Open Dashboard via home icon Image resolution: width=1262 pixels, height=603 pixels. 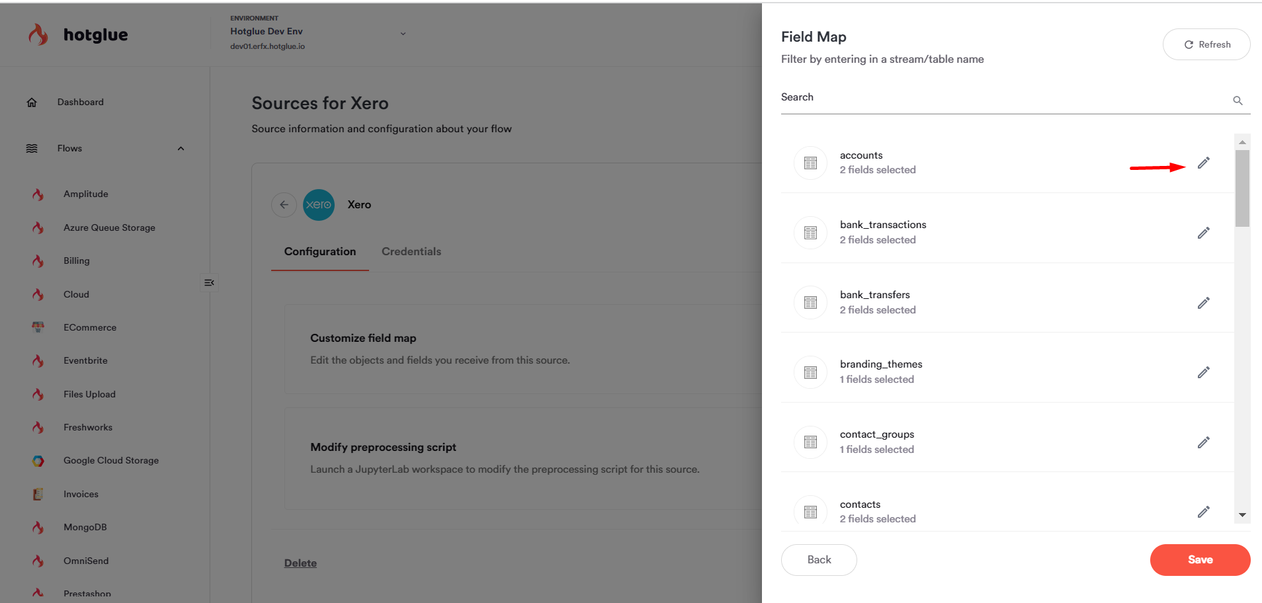pos(32,102)
